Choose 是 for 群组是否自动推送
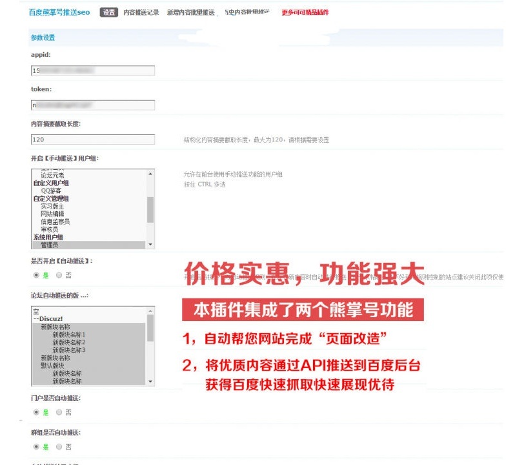 click(x=36, y=447)
